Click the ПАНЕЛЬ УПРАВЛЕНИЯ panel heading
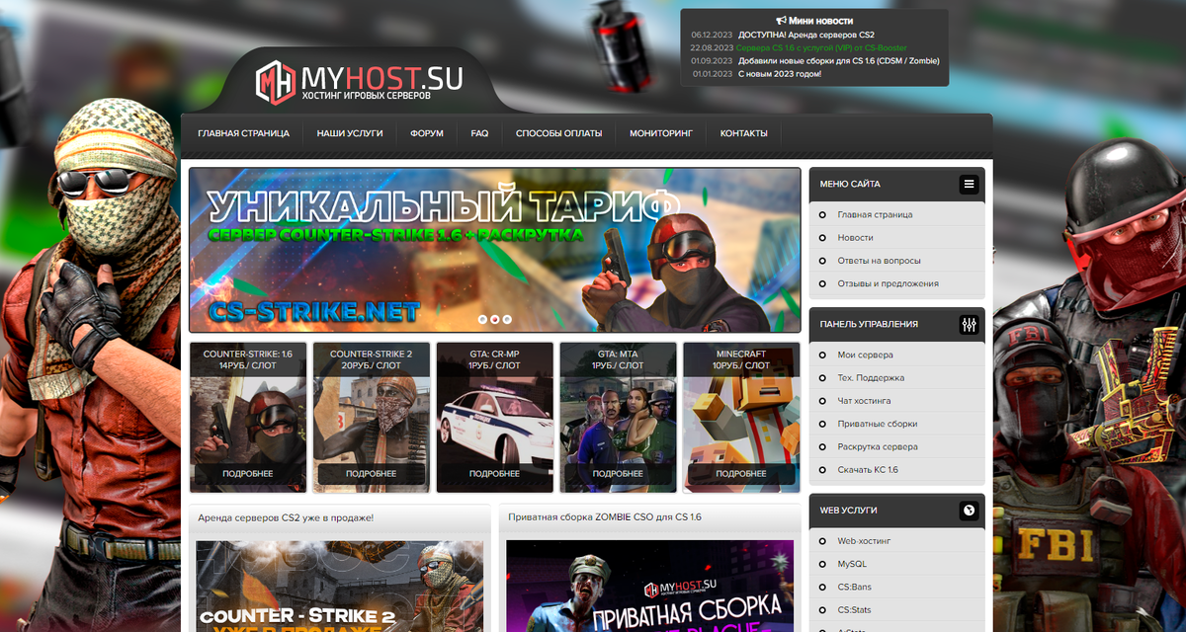This screenshot has height=632, width=1186. 869,324
